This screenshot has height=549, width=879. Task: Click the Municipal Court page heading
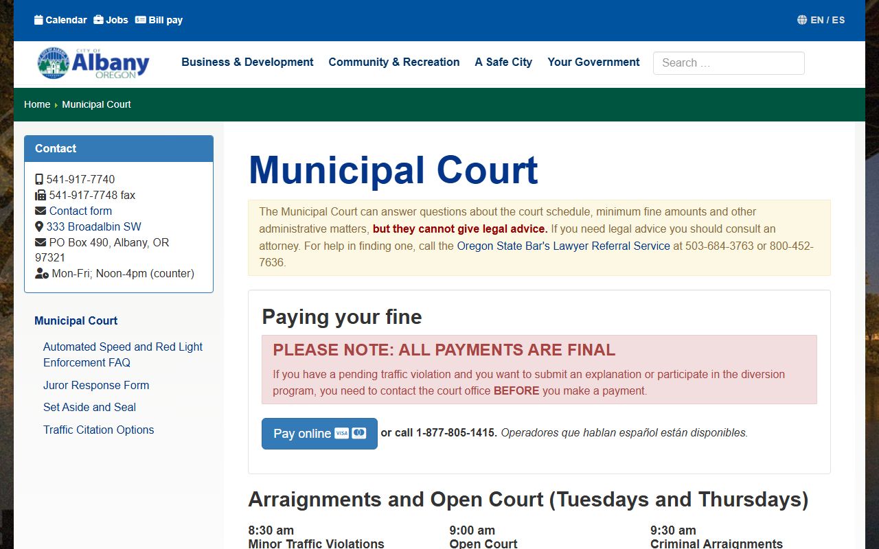coord(393,170)
